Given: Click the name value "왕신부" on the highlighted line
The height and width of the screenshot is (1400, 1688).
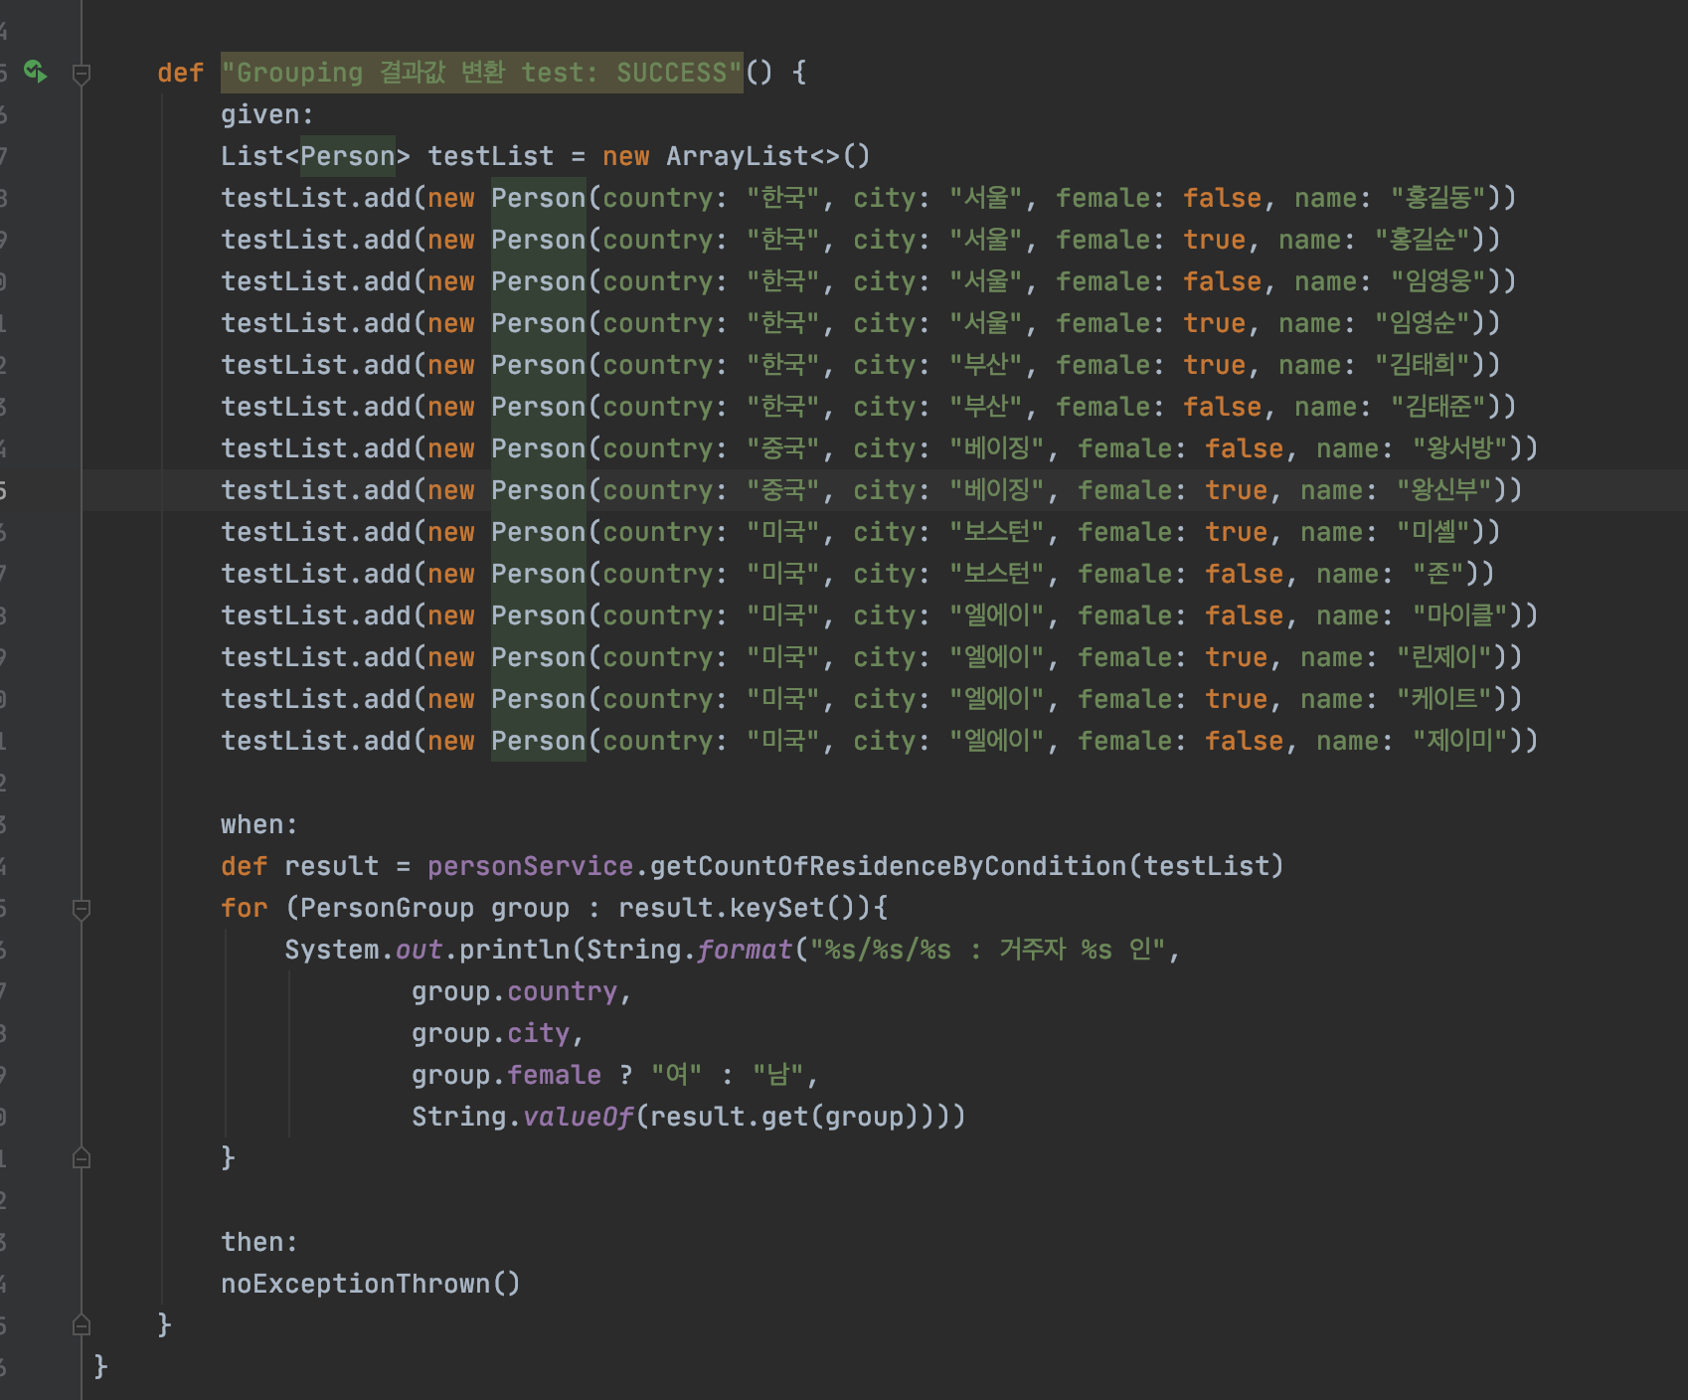Looking at the screenshot, I should 1444,490.
